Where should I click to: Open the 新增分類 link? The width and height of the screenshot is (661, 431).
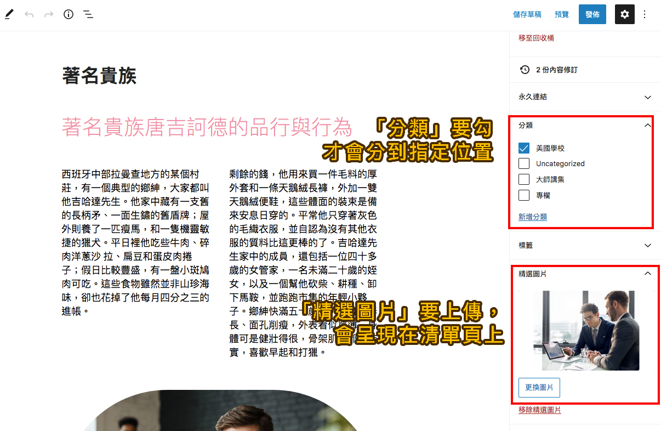(x=532, y=217)
